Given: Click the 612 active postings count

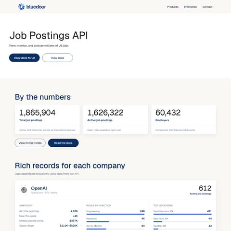Looking at the screenshot, I should point(205,188).
